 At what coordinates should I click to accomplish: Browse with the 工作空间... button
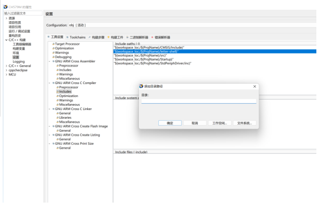tap(220, 123)
